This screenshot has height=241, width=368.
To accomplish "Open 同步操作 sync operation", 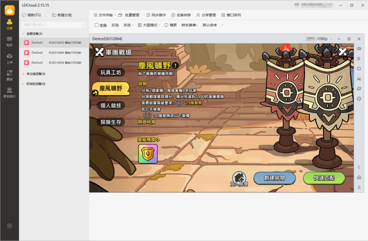I will click(x=156, y=15).
